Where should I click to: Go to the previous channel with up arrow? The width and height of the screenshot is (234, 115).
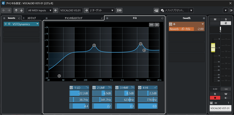16,10
